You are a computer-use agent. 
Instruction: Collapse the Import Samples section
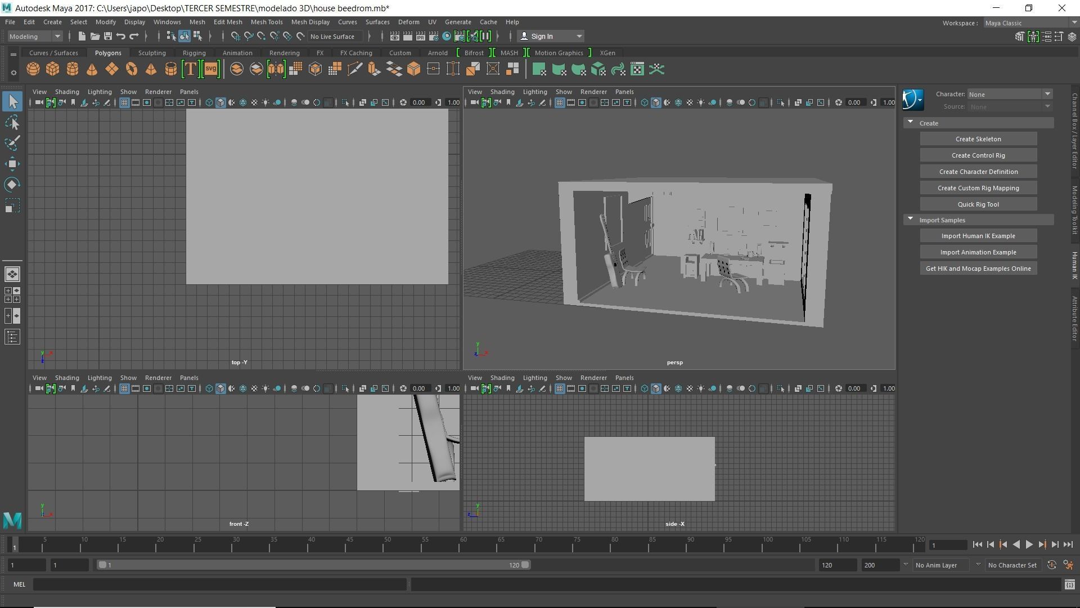coord(910,220)
